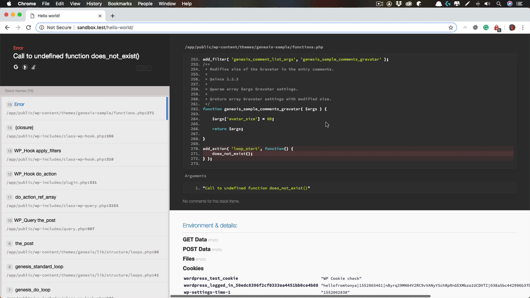Search the error on Stack Overflow icon
530x298 pixels.
point(34,67)
